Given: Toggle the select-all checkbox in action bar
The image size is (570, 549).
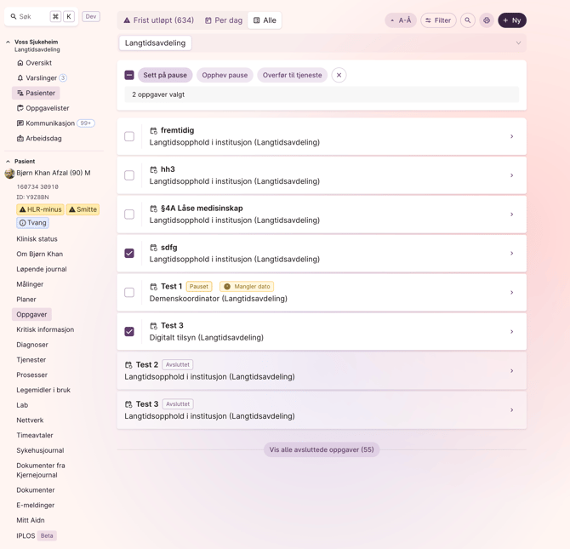Looking at the screenshot, I should tap(129, 75).
